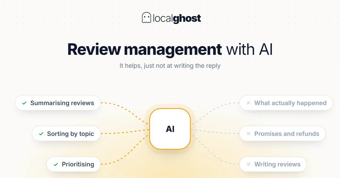Click the subtitle about writing the reply
This screenshot has width=340, height=178.
pyautogui.click(x=170, y=66)
